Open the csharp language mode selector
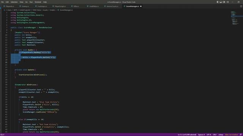This screenshot has width=243, height=136. pyautogui.click(x=221, y=134)
